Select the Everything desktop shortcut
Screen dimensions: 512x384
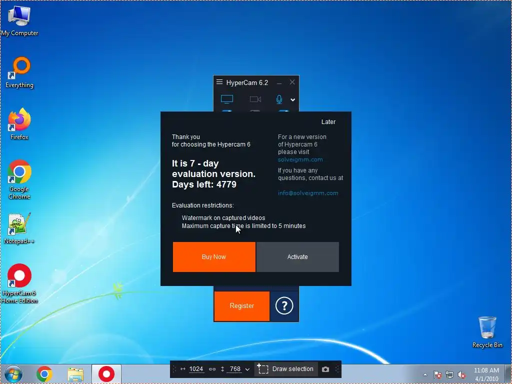pos(19,72)
